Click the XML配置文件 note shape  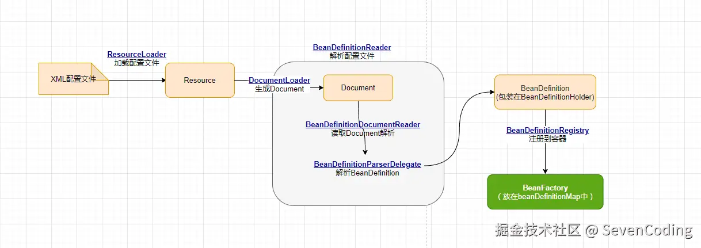tap(73, 79)
